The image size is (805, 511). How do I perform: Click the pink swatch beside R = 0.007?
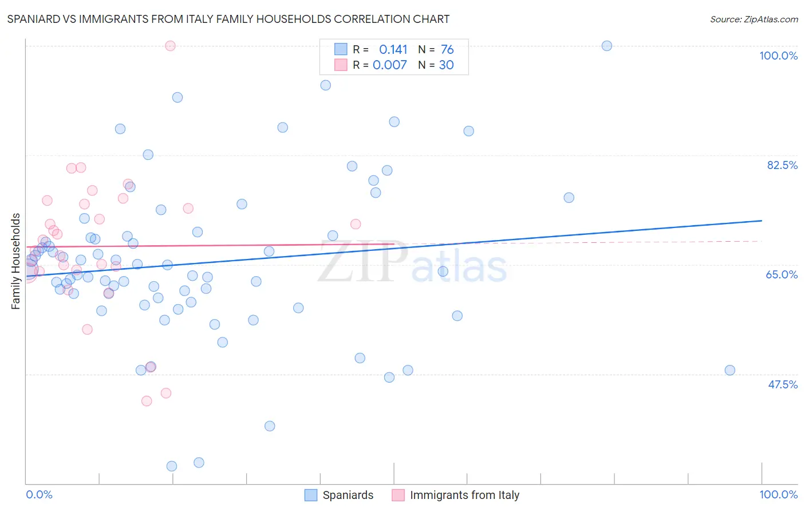pyautogui.click(x=341, y=65)
